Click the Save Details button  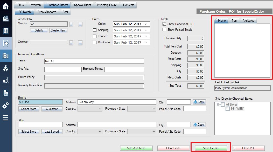pyautogui.click(x=211, y=148)
